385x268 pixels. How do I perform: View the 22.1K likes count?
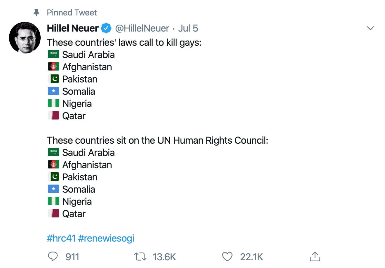(x=252, y=257)
